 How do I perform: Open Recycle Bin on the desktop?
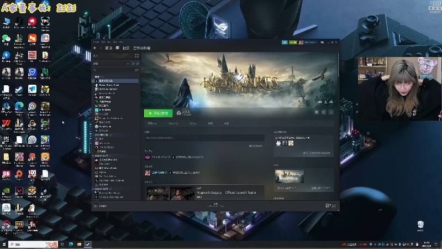pos(420,226)
